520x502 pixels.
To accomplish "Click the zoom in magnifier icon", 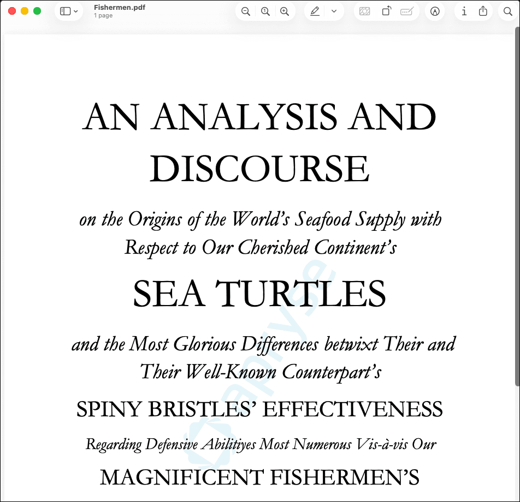I will (285, 11).
